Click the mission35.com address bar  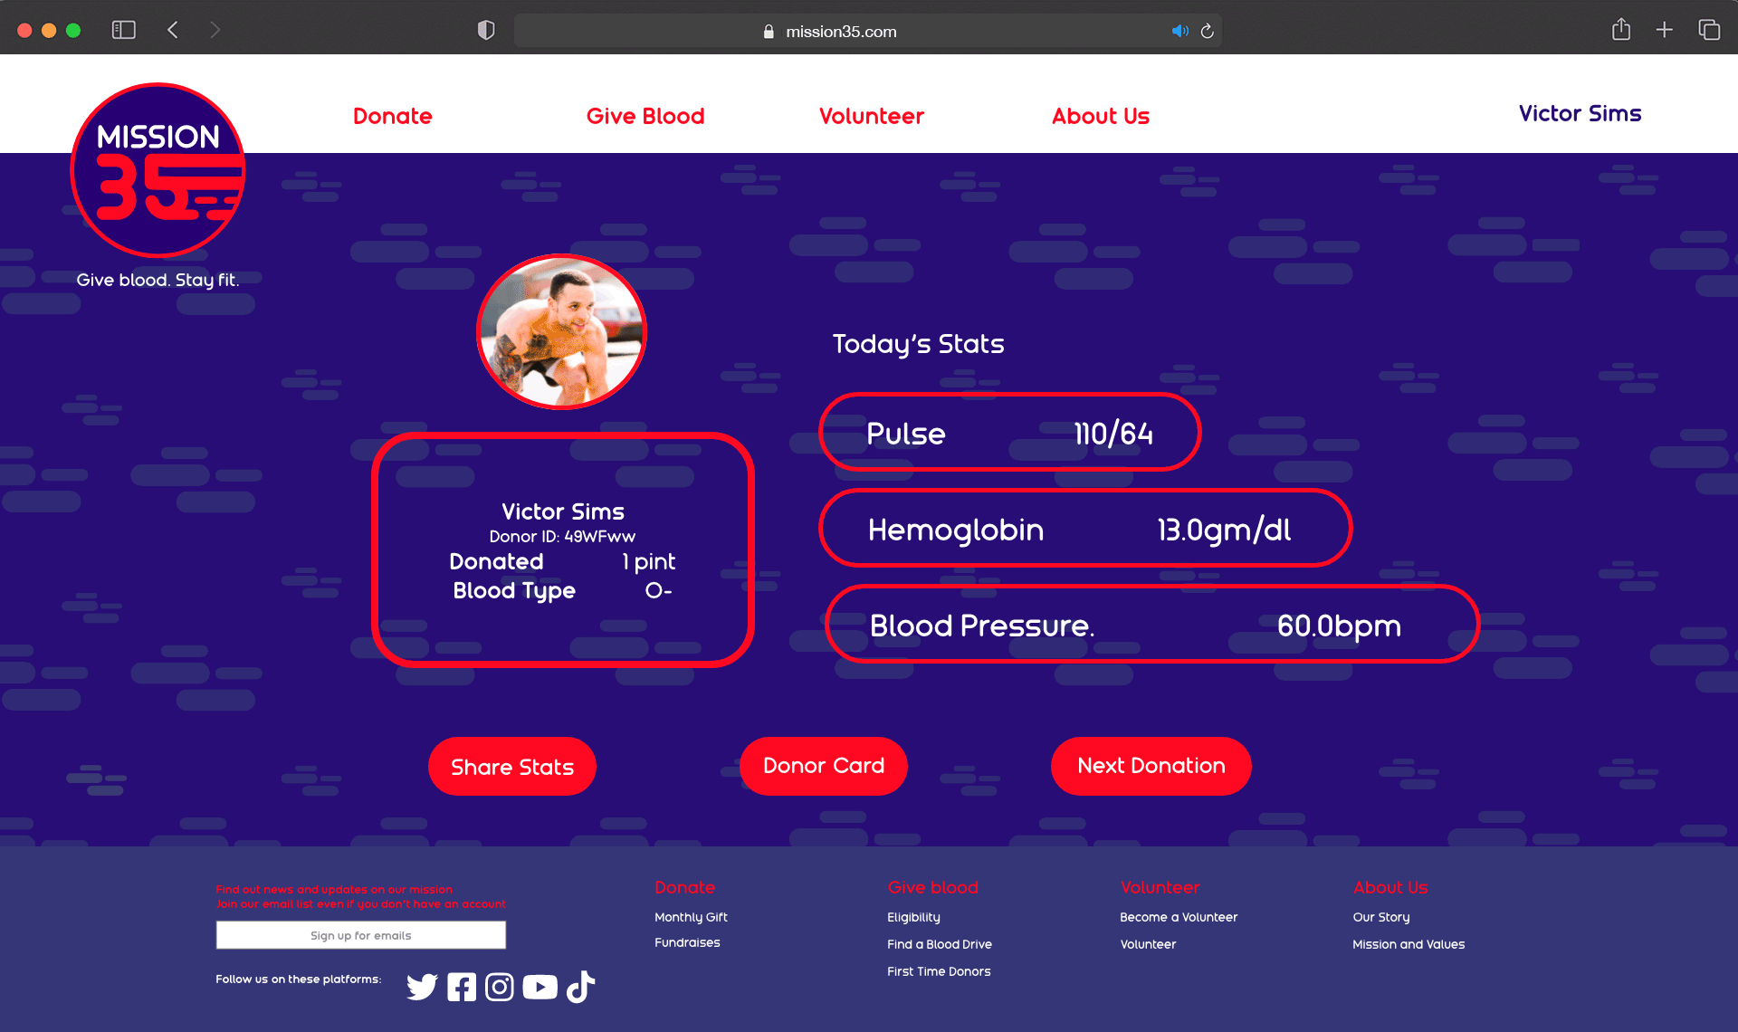pos(867,31)
